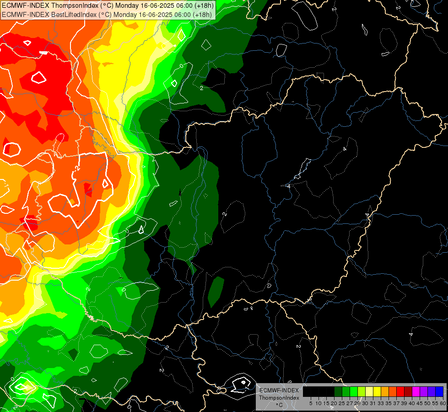This screenshot has height=412, width=448.
Task: Click legend scale value 37
Action: [396, 403]
